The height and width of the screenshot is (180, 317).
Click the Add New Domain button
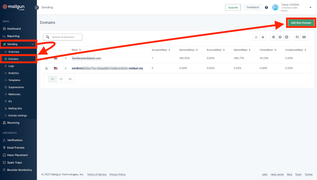pyautogui.click(x=301, y=23)
